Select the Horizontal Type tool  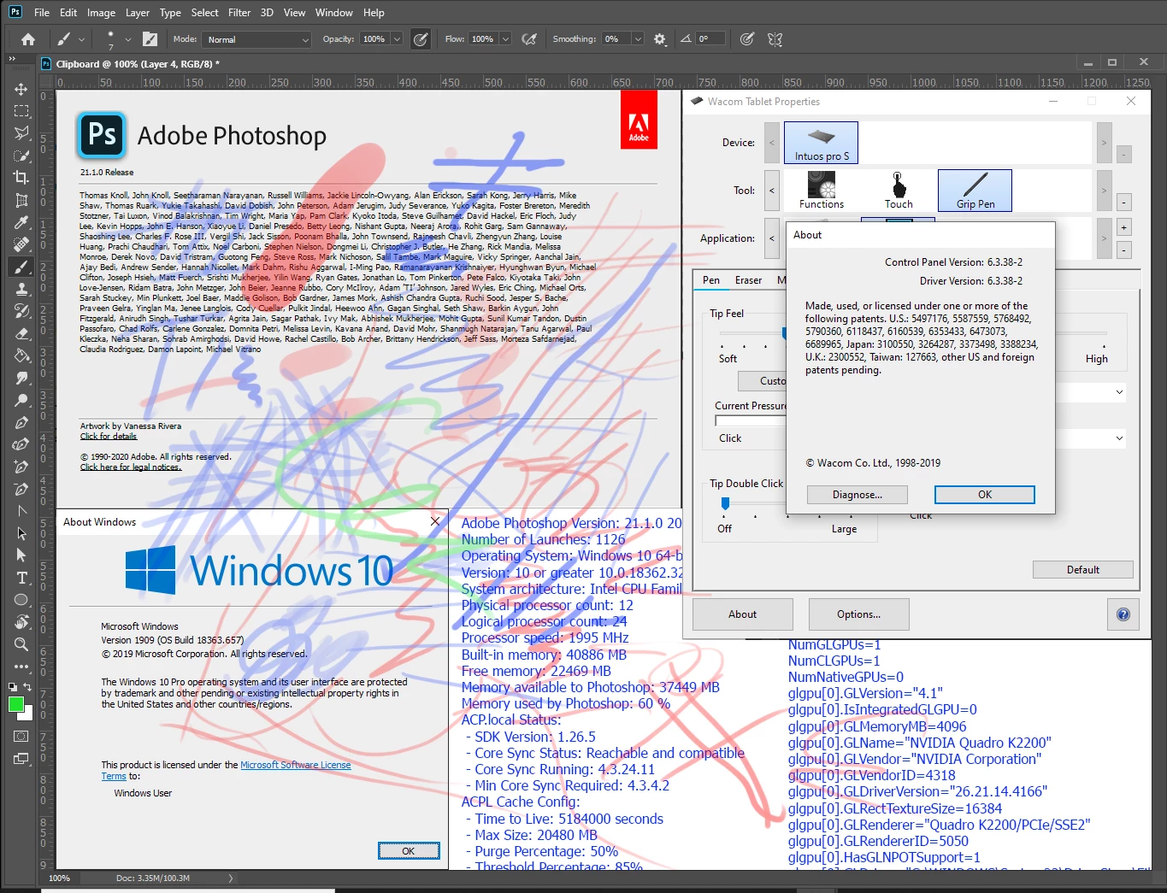point(21,578)
